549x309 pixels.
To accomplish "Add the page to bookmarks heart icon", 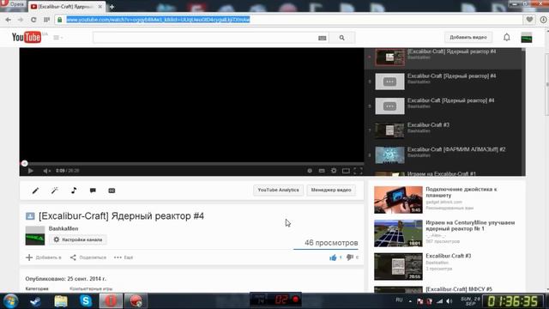I will click(529, 20).
